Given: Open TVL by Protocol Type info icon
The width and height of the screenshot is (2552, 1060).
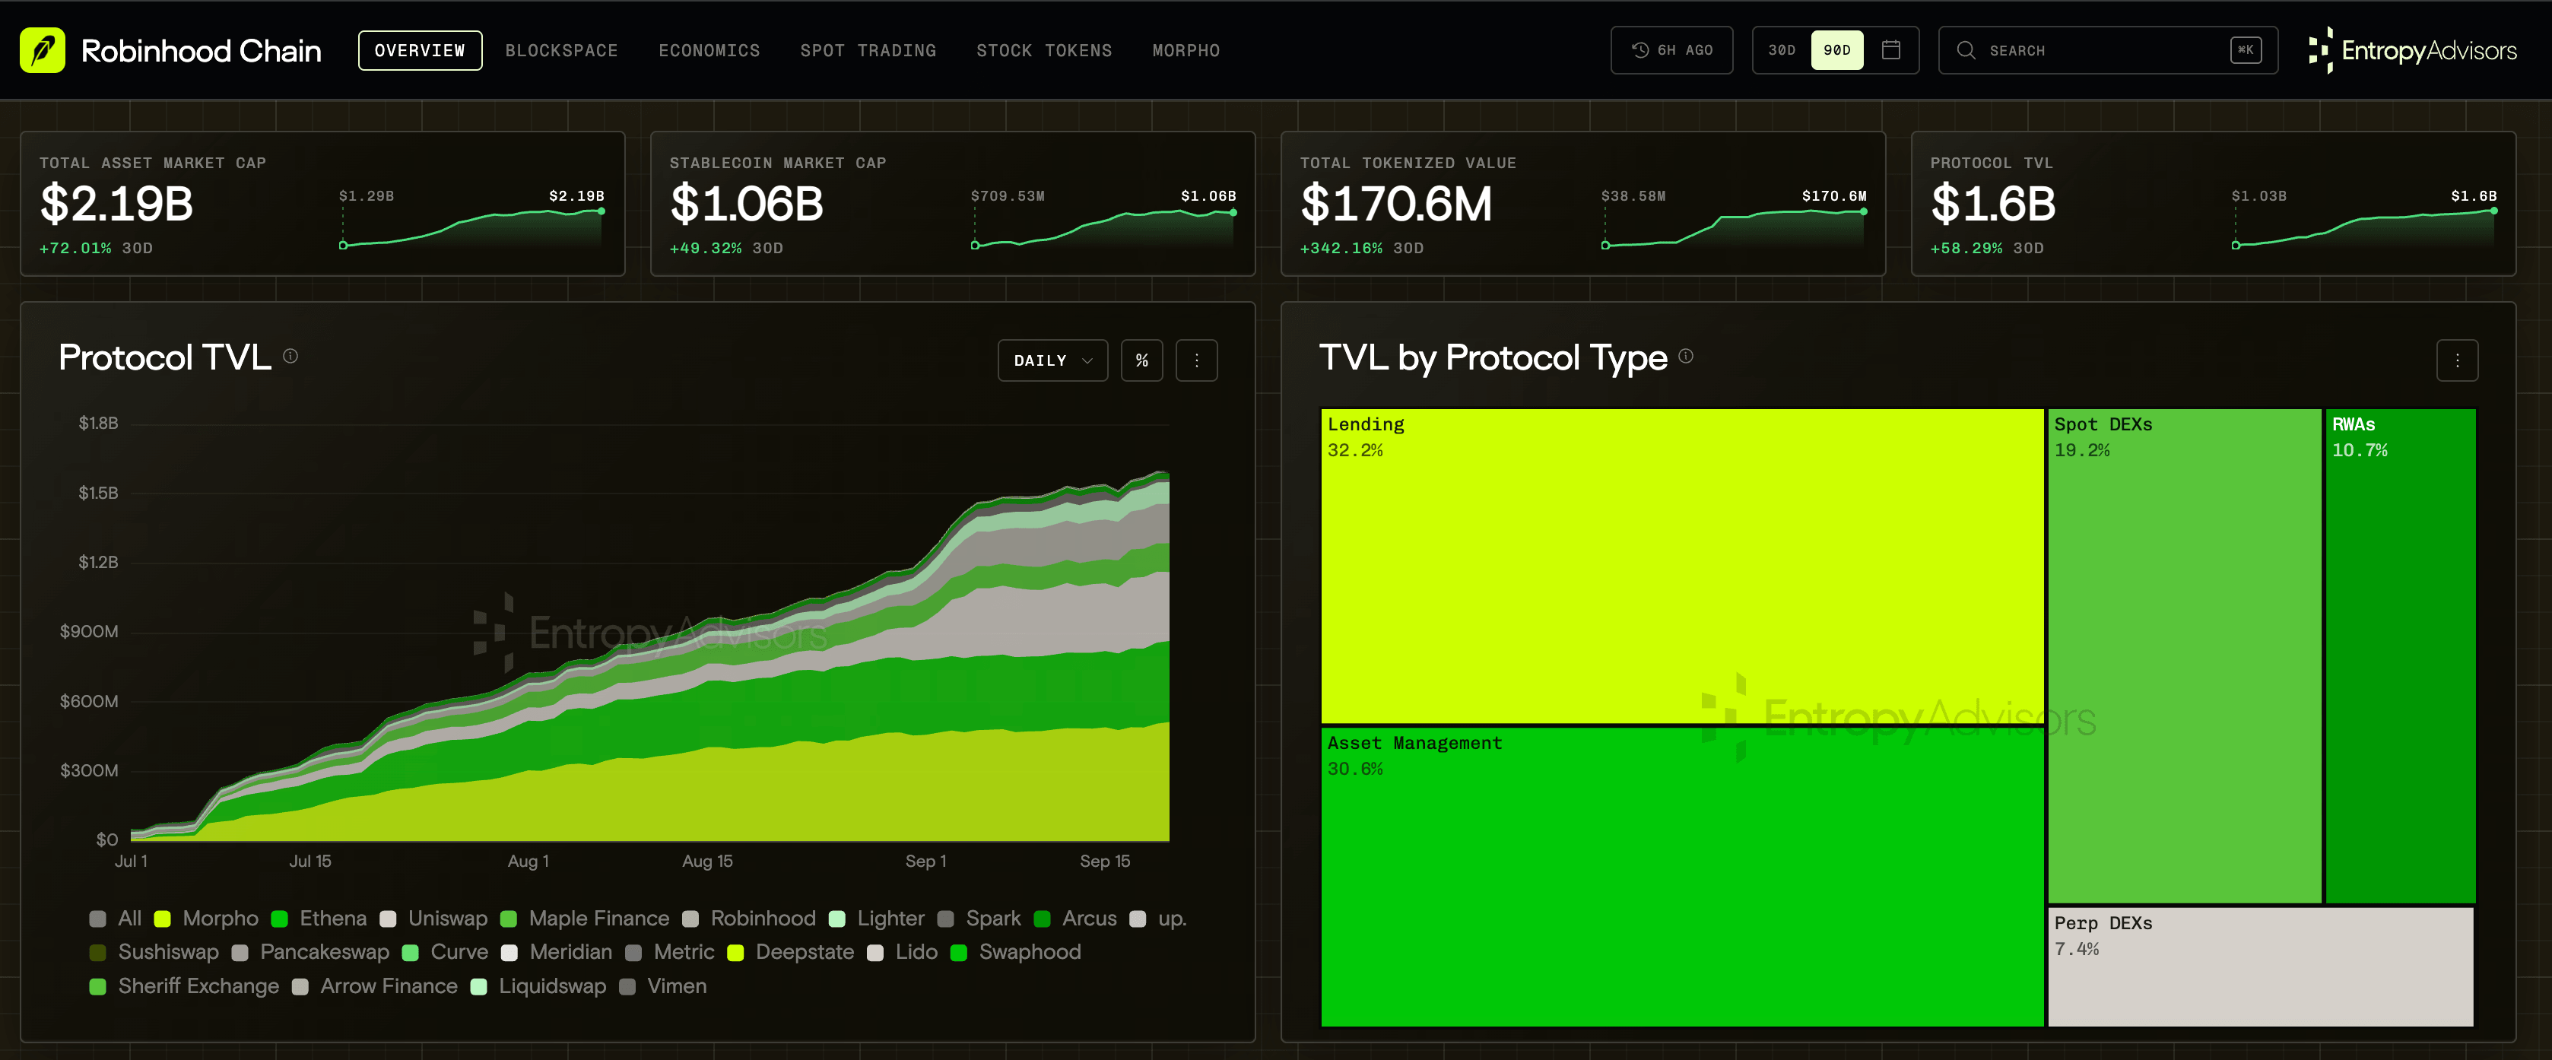Looking at the screenshot, I should pyautogui.click(x=1686, y=356).
